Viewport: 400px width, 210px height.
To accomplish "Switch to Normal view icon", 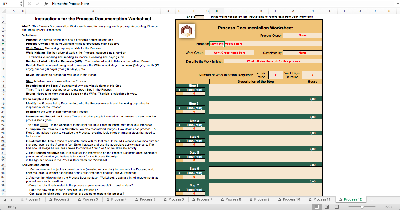I will [x=316, y=207].
